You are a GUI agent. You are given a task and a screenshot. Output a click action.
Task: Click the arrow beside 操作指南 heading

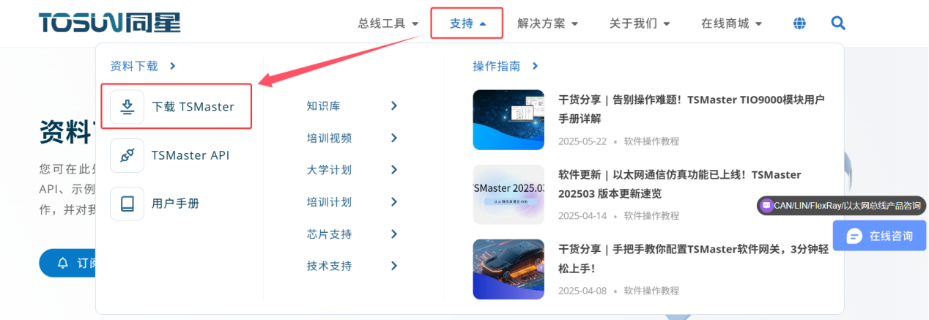[x=536, y=66]
